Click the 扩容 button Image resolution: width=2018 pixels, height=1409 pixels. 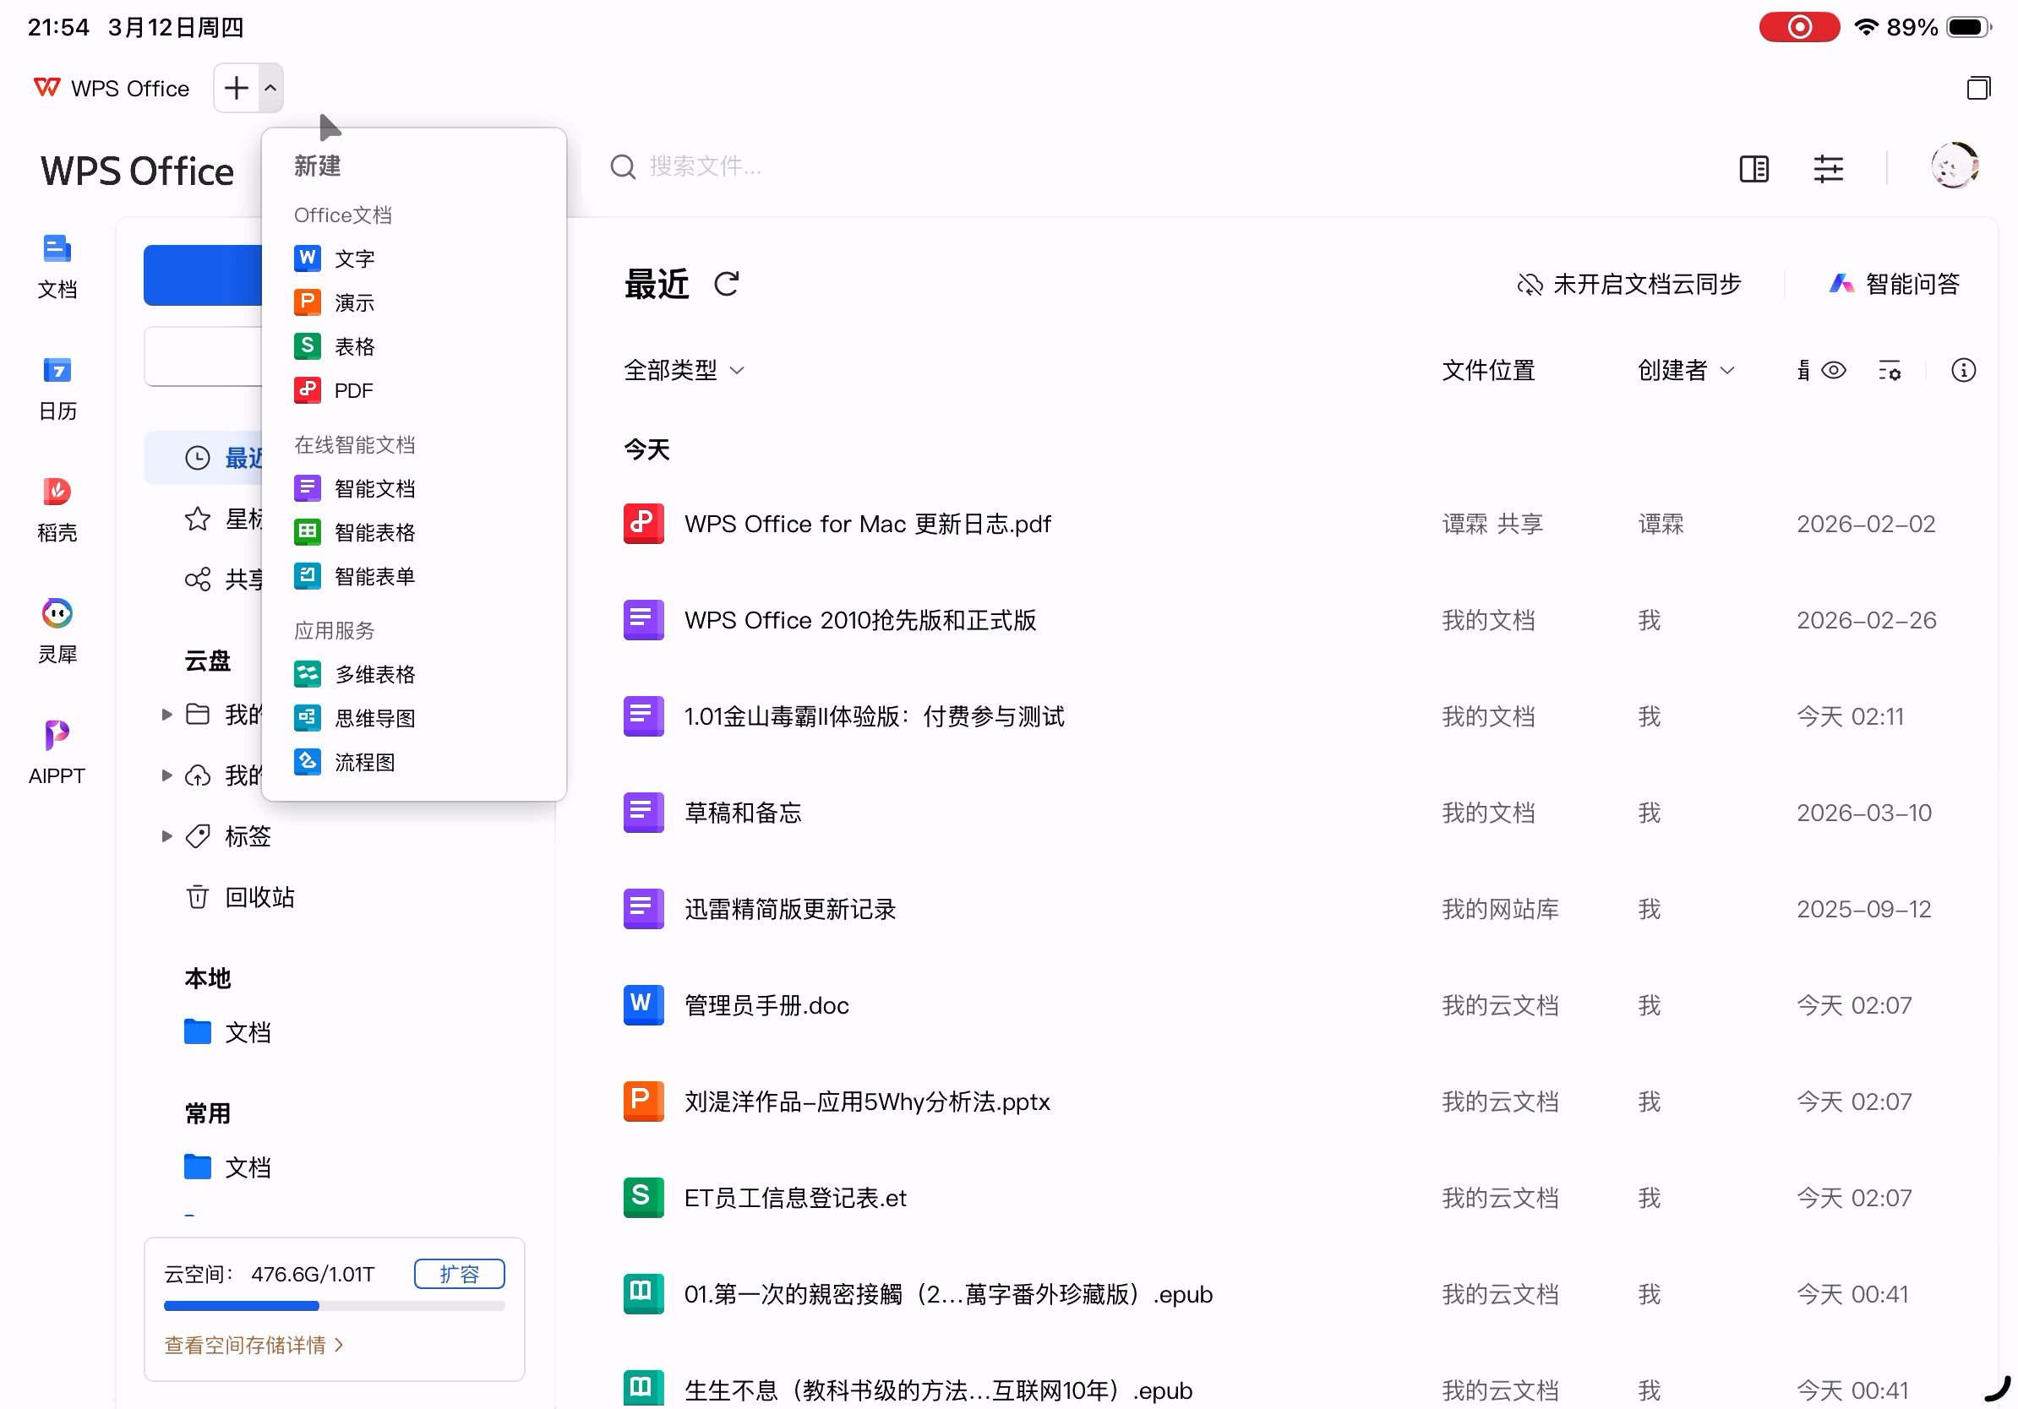pos(459,1274)
